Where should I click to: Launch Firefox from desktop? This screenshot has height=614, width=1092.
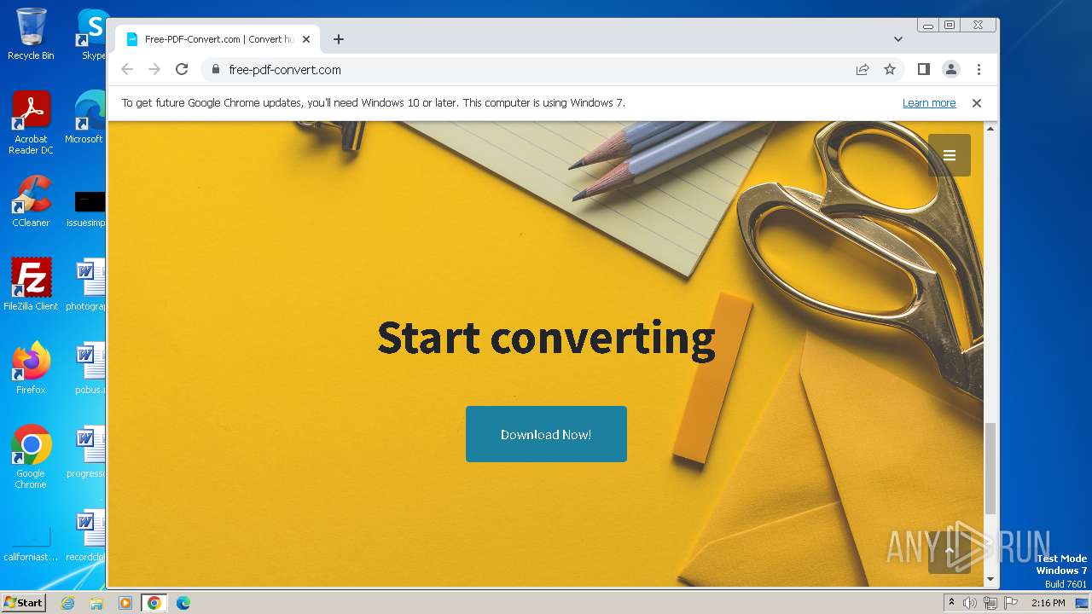point(31,368)
